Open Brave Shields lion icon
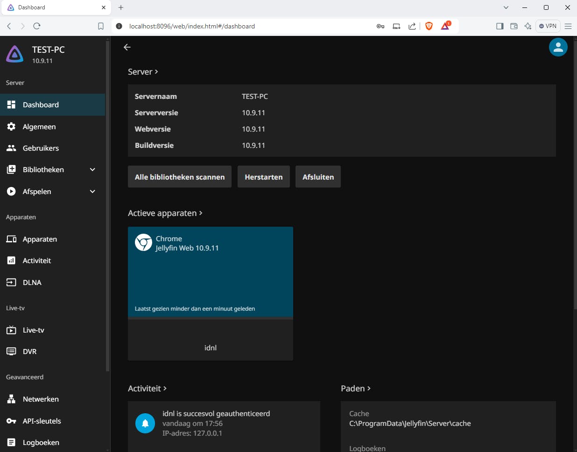This screenshot has width=577, height=452. pos(429,26)
